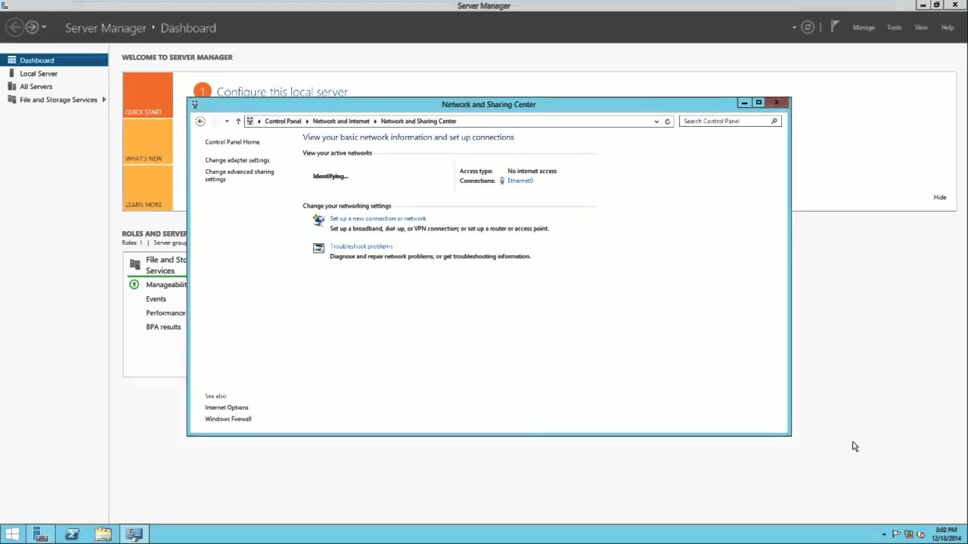Open recent locations dropdown in Control Panel

coord(226,121)
